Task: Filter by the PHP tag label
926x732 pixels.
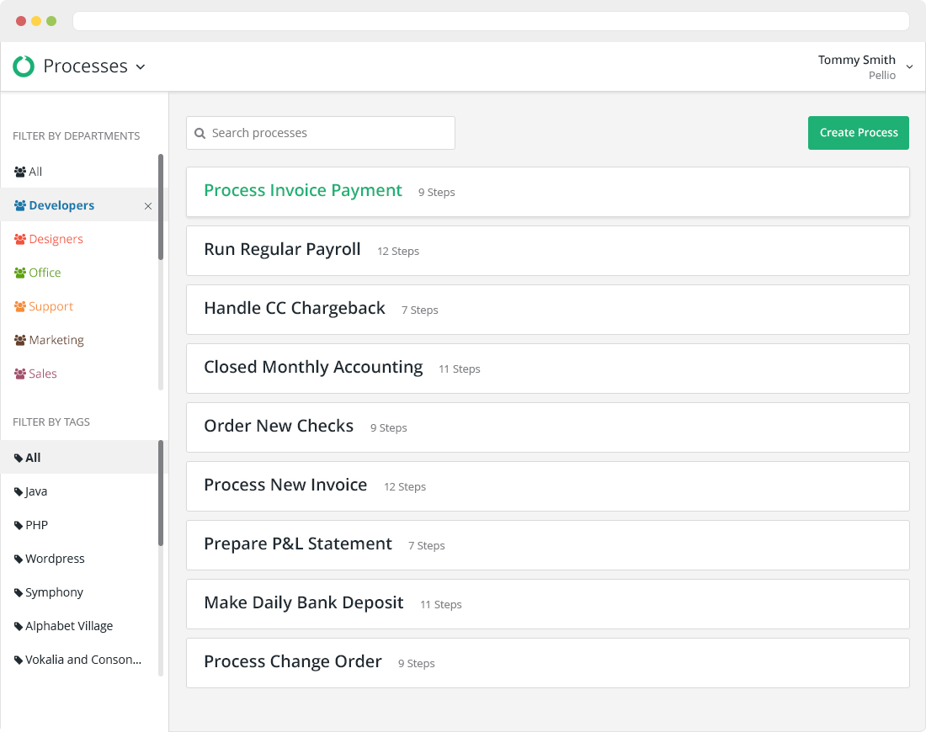Action: (x=36, y=525)
